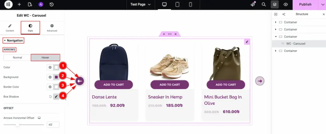Edit the Box Shadow pencil icon

pos(56,97)
